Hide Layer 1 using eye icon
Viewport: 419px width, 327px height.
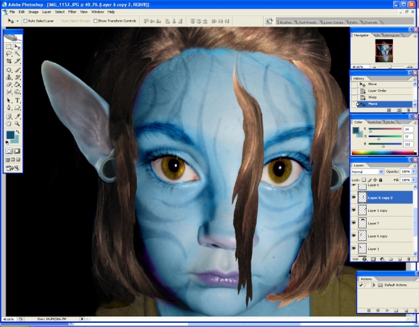354,248
